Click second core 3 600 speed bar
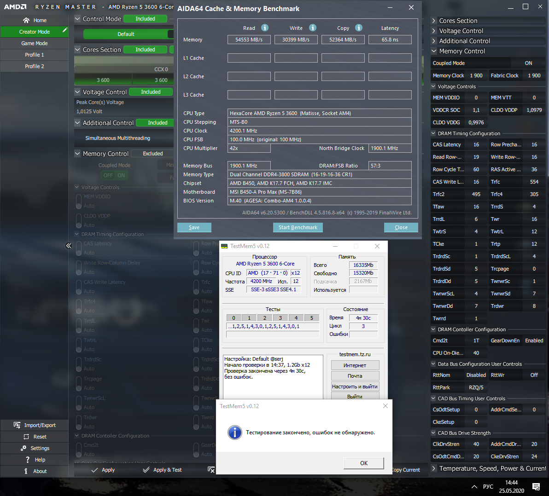Screen dimensions: 549x496 click(153, 80)
